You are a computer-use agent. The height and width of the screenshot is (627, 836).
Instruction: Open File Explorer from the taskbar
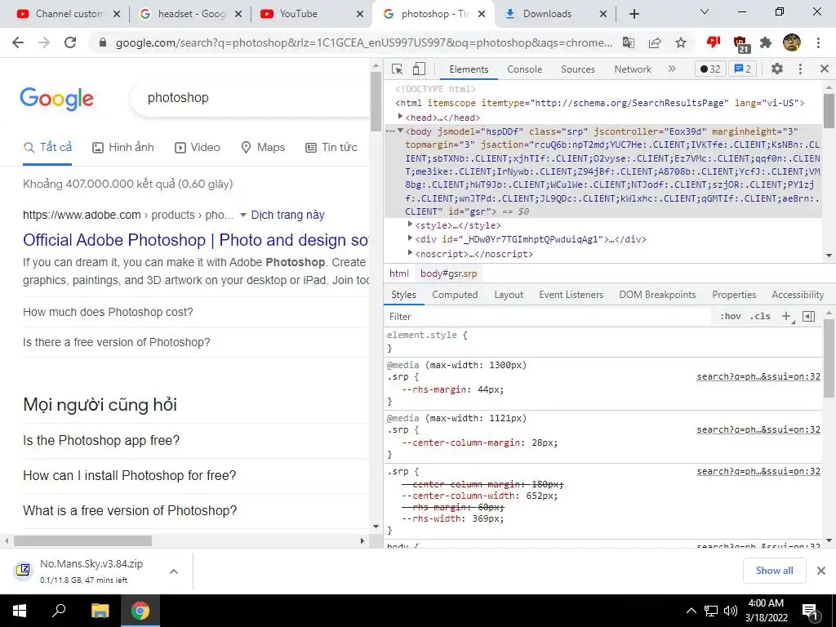click(100, 611)
